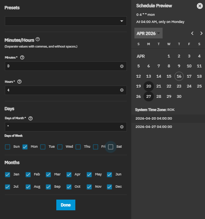This screenshot has height=219, width=205.
Task: Enable the Wed checkbox
Action: [x=60, y=147]
